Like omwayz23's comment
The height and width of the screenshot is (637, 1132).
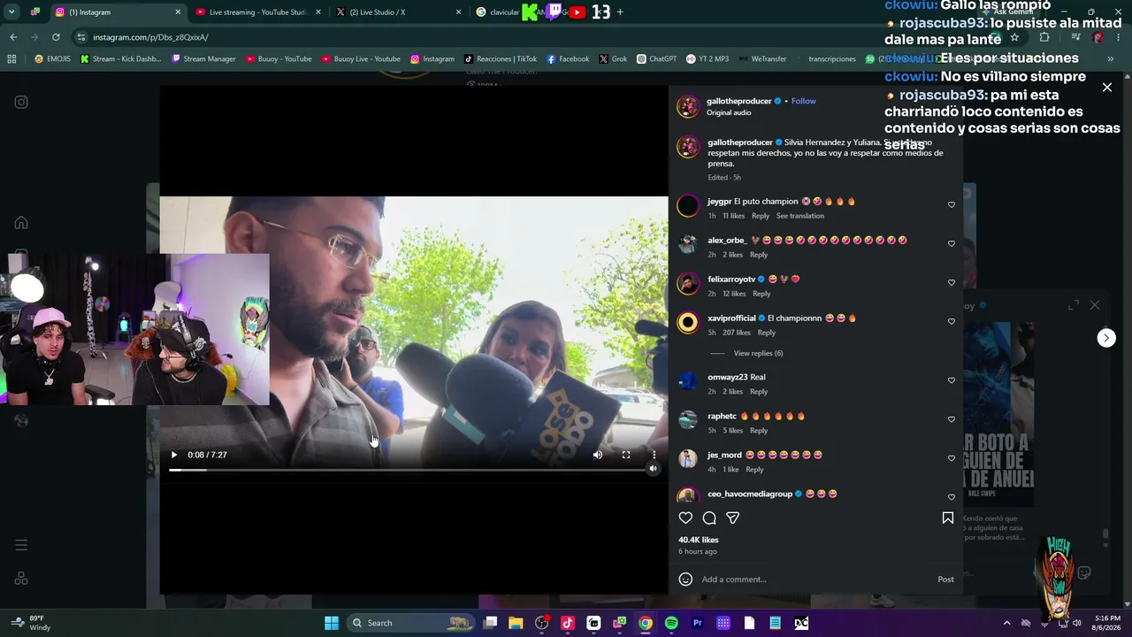coord(952,380)
